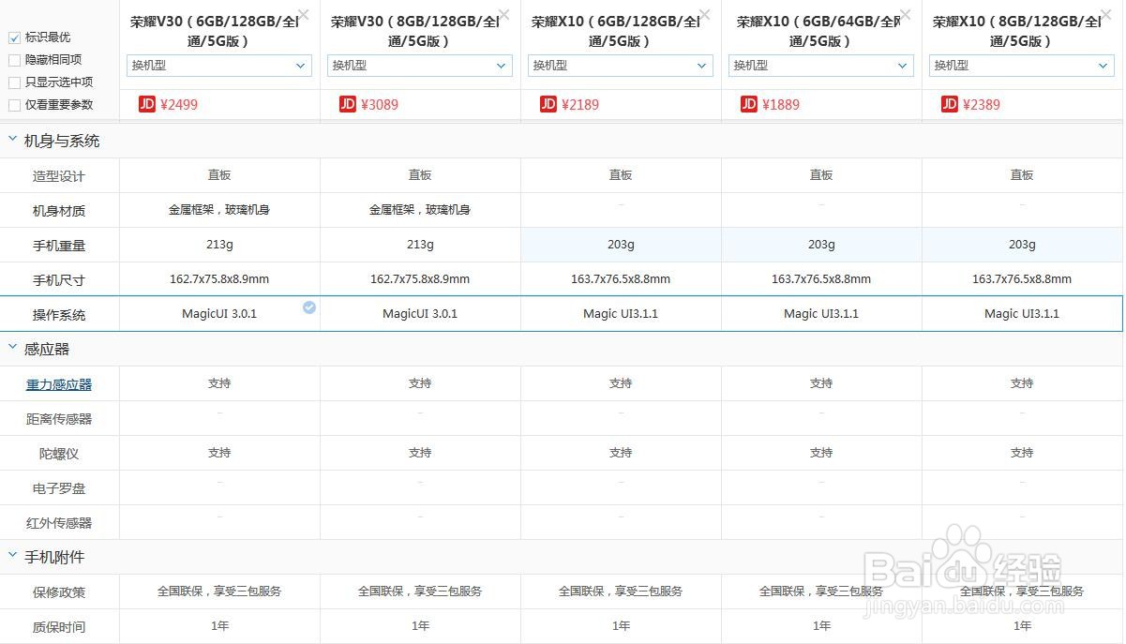Toggle the 标识最优 checkbox
The image size is (1126, 644).
tap(14, 37)
